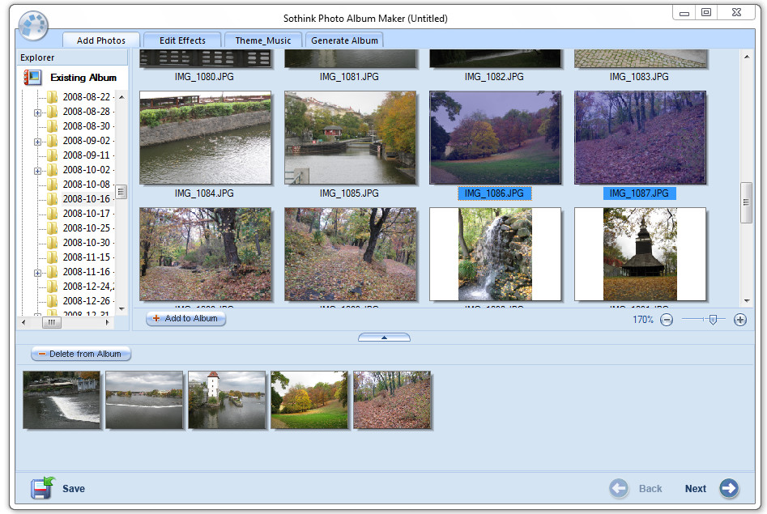Click the photo grid scroll-down arrow

coord(747,301)
